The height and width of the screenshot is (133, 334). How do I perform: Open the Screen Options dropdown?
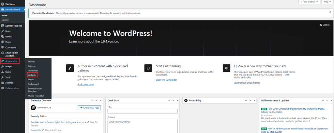click(x=310, y=2)
